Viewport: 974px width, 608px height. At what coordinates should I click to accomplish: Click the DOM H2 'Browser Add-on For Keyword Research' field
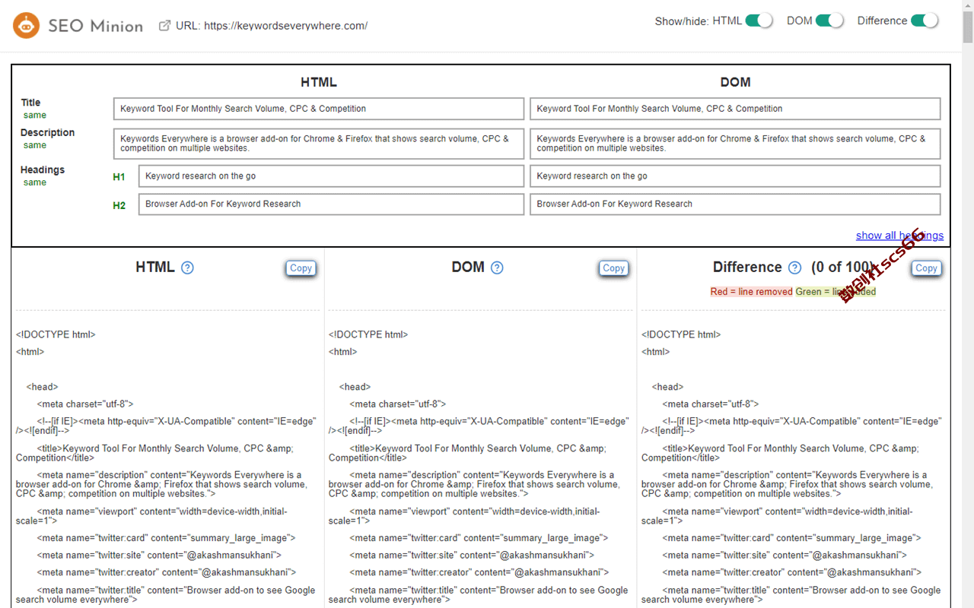735,204
